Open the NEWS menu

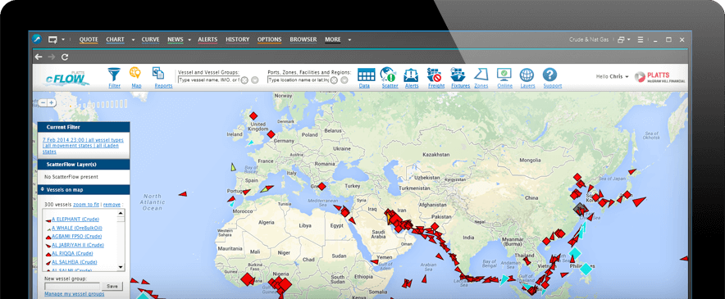(x=176, y=40)
